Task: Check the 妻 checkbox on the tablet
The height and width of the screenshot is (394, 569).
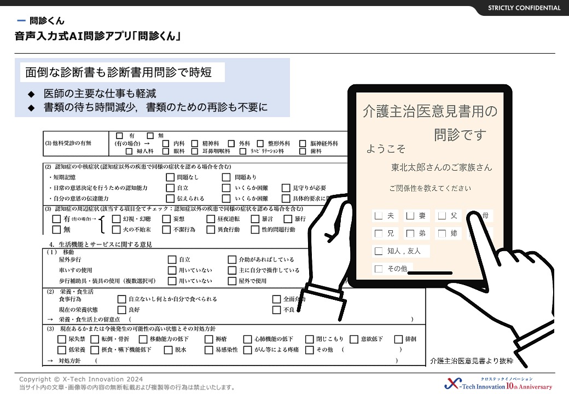Action: pos(410,216)
